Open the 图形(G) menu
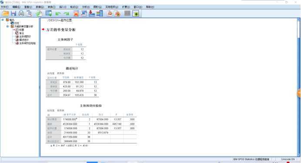 coord(97,7)
